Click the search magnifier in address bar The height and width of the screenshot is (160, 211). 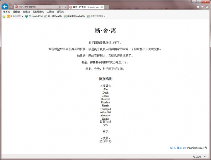click(x=60, y=7)
